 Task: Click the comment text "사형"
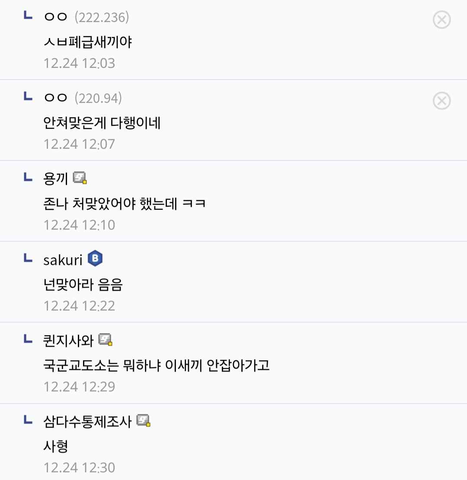(x=56, y=447)
